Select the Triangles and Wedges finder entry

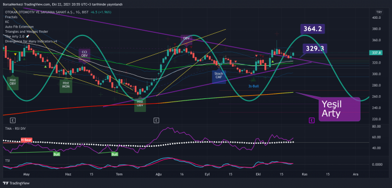[x=27, y=31]
